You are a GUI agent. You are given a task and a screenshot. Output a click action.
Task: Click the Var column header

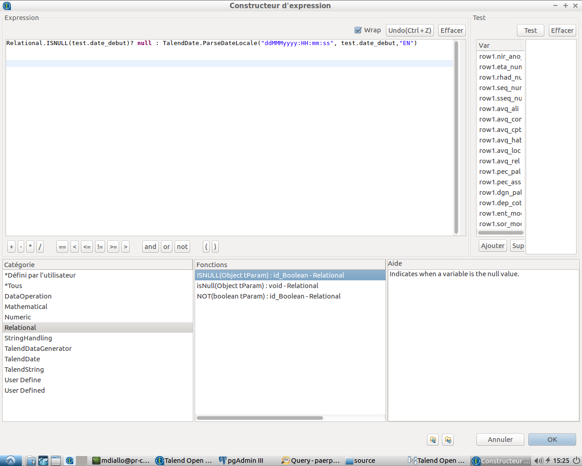(x=499, y=46)
